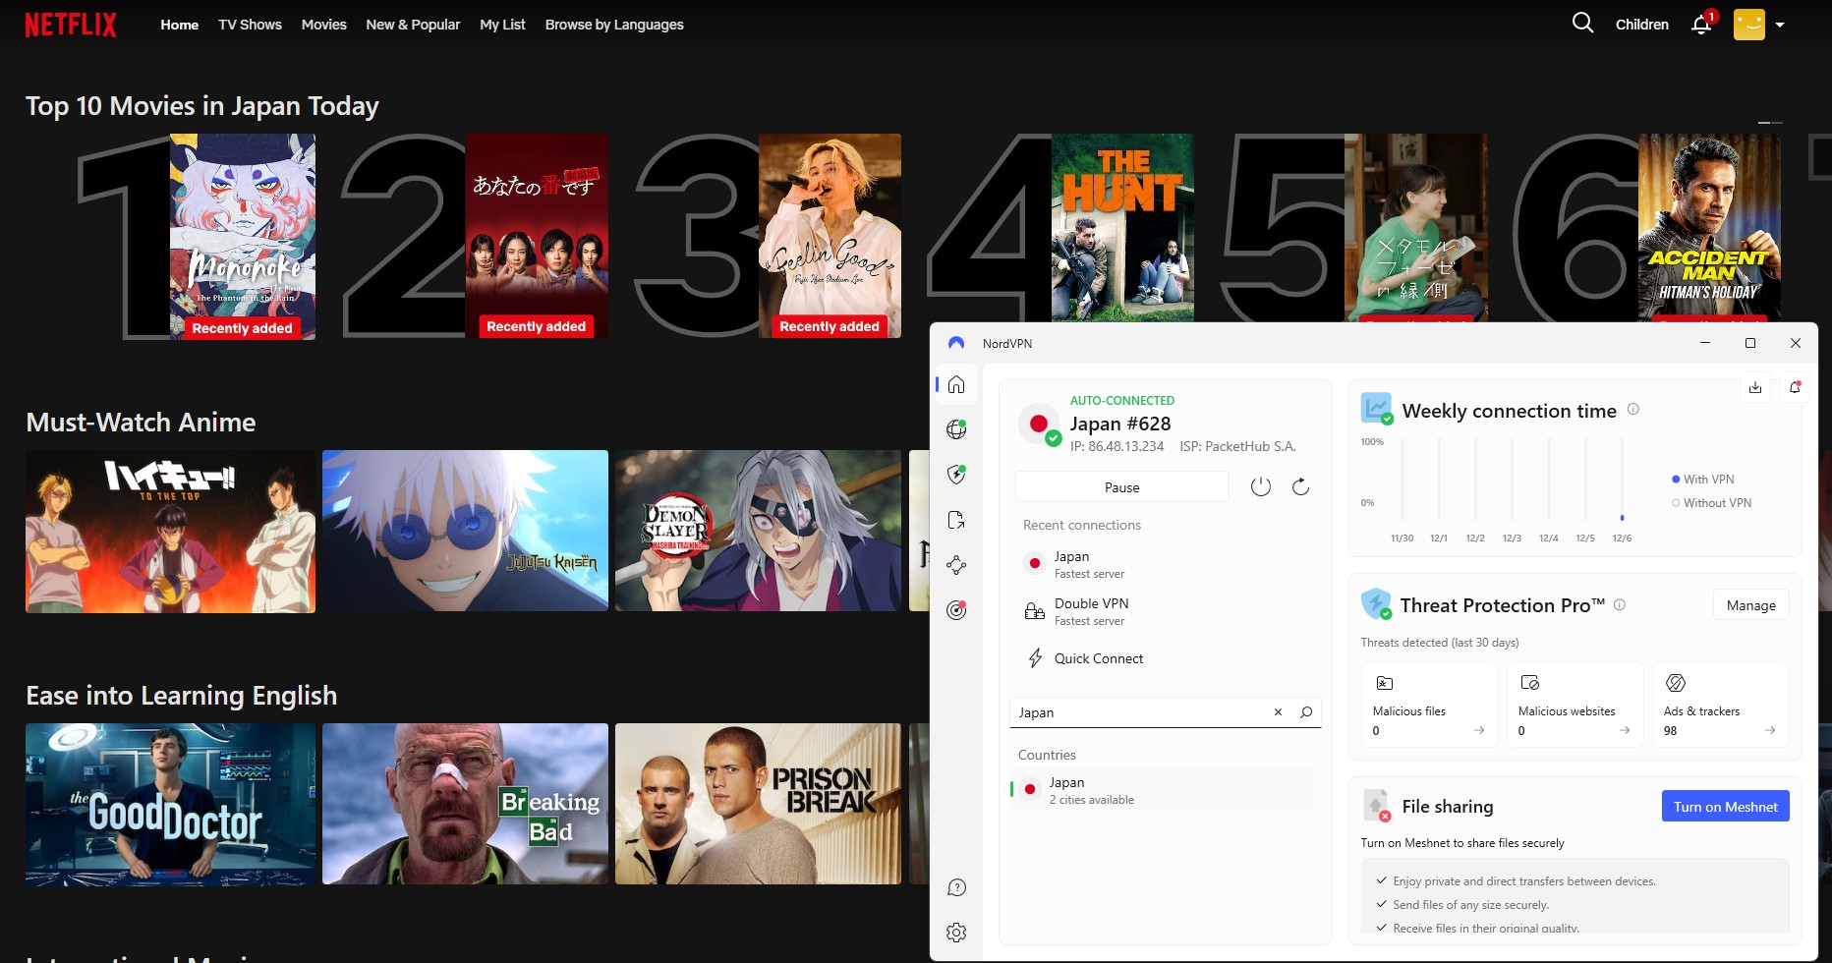This screenshot has width=1832, height=963.
Task: Open Accident Man Hitman's Holiday thumbnail
Action: pyautogui.click(x=1709, y=228)
